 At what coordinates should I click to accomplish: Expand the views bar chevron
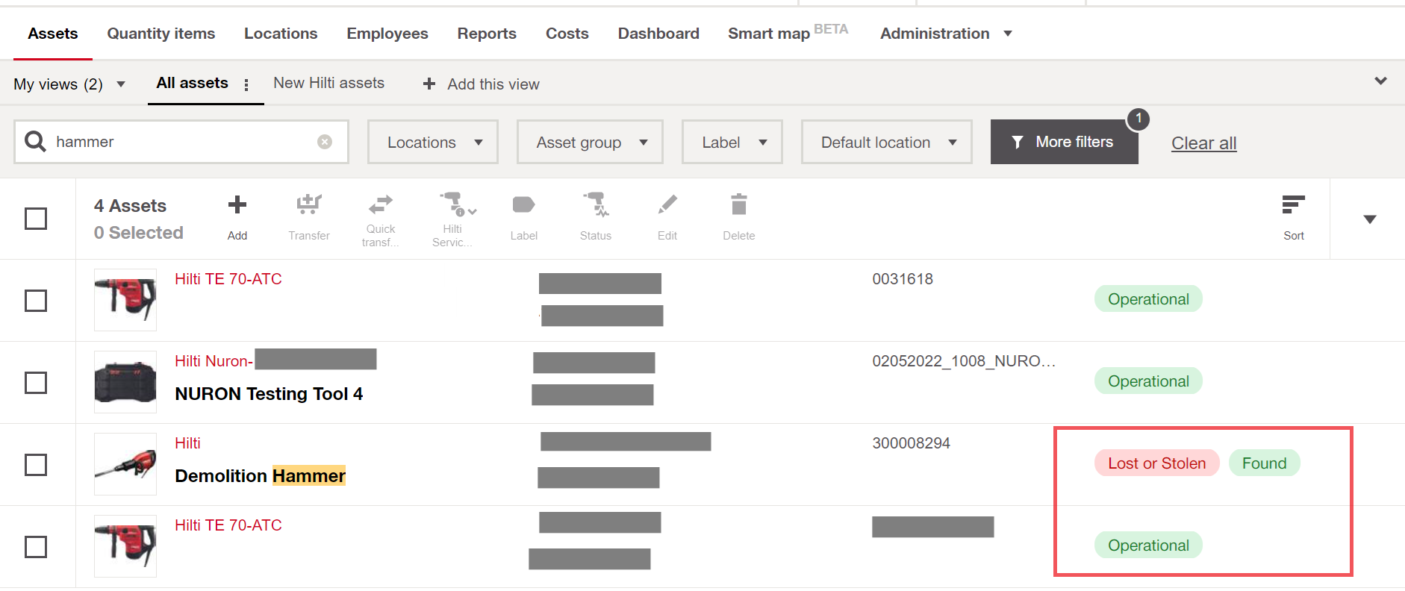1381,81
